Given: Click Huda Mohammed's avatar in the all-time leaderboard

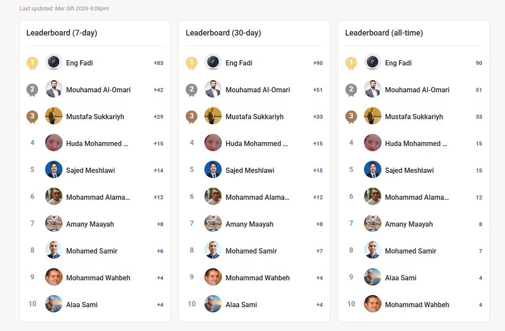Looking at the screenshot, I should (373, 143).
